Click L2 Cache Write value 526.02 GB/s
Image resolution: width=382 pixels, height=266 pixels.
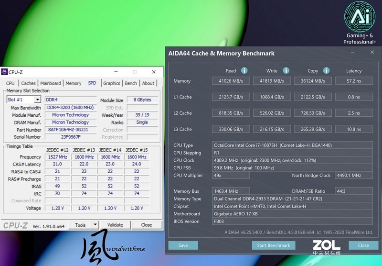point(272,113)
